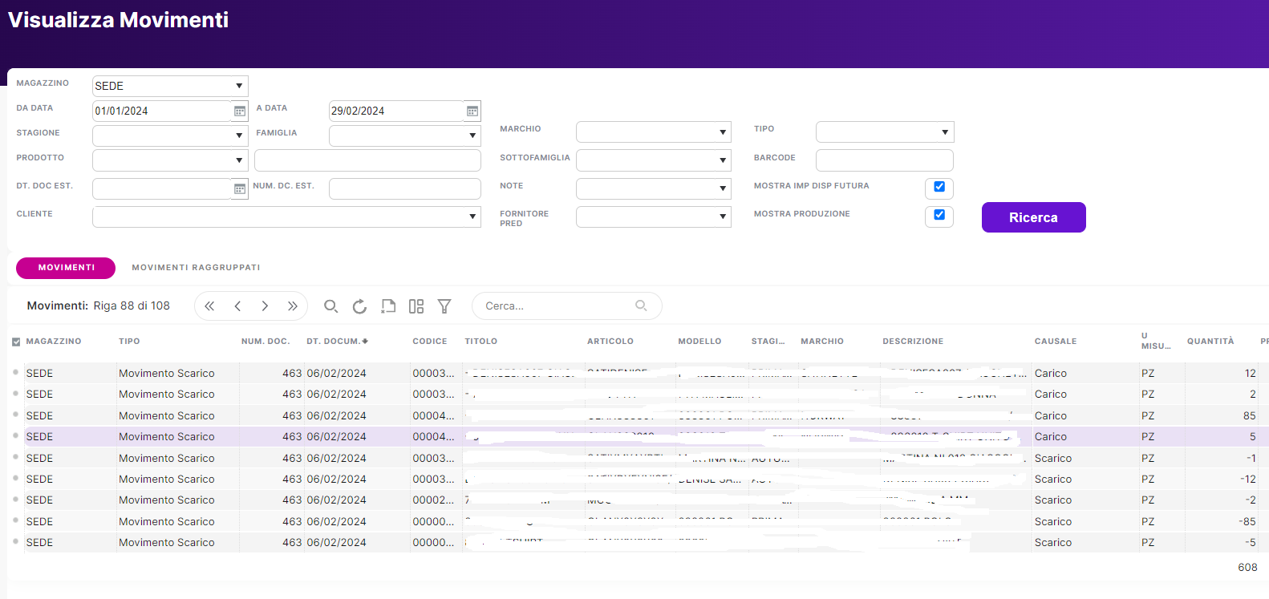Image resolution: width=1269 pixels, height=599 pixels.
Task: Toggle select-all checkbox in the table header
Action: pos(16,342)
